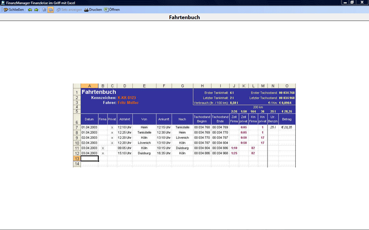Click the license plate K-KK 0123 text
Viewport: 369px width, 230px height.
coord(126,98)
